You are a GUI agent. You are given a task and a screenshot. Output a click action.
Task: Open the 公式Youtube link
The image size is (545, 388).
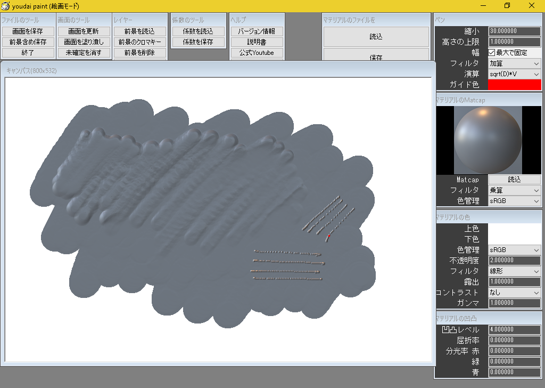[257, 52]
